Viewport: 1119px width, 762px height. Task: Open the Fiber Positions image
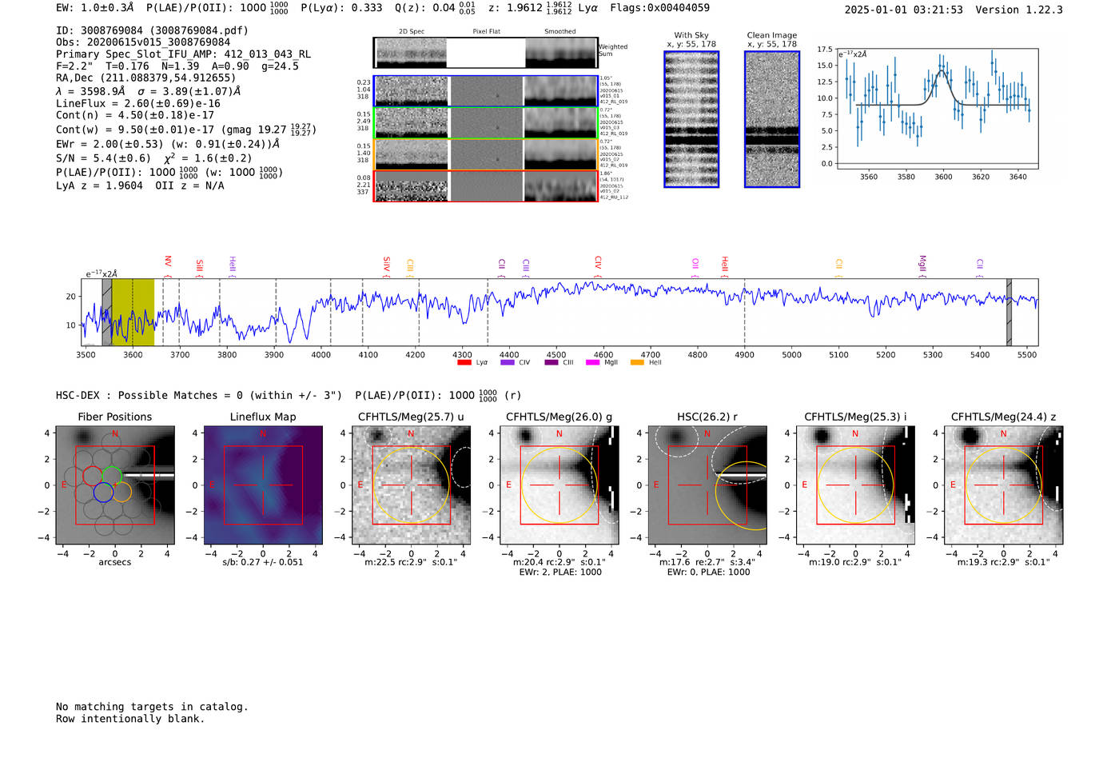(115, 485)
